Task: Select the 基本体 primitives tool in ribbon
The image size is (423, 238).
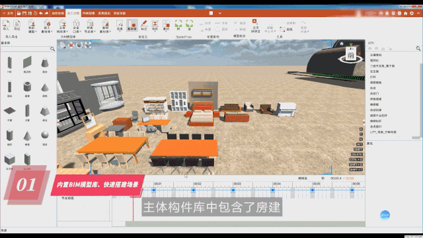Action: 132,25
